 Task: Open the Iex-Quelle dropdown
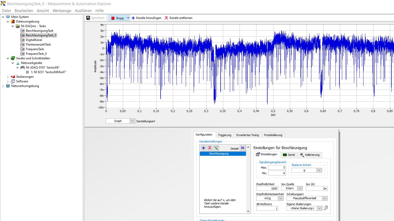[299, 189]
